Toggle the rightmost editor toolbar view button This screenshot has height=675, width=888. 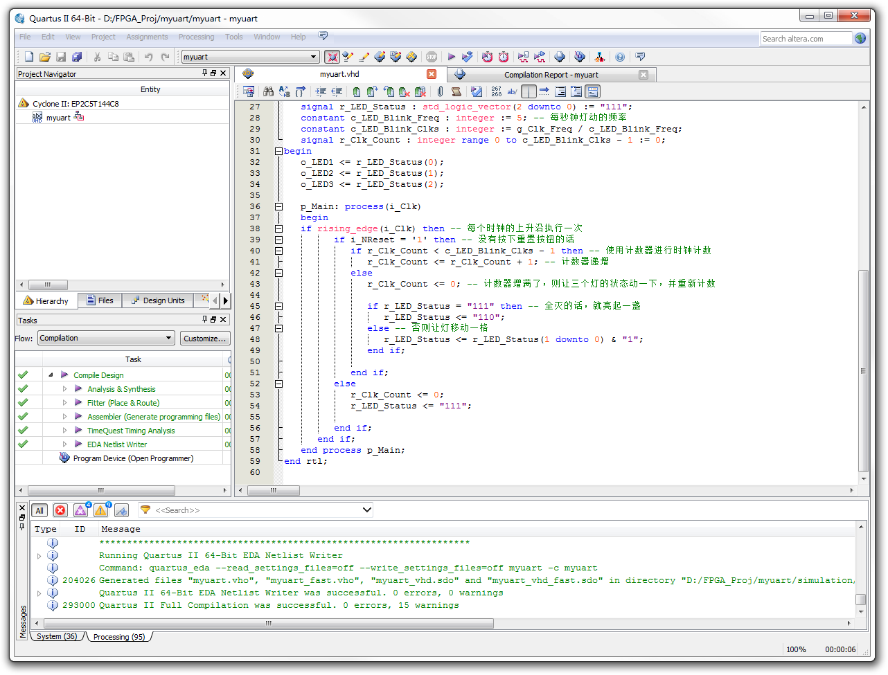(592, 91)
